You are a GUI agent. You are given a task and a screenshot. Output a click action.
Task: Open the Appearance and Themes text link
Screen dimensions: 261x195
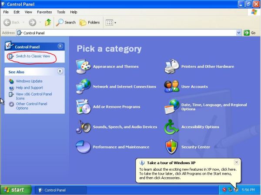click(116, 66)
